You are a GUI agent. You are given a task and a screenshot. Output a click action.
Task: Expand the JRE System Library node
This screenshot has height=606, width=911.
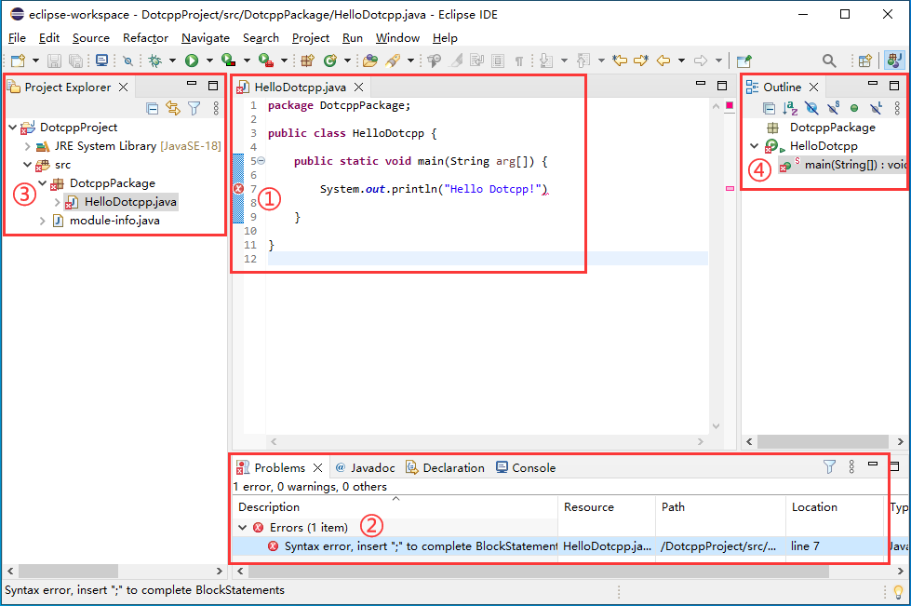[x=27, y=146]
